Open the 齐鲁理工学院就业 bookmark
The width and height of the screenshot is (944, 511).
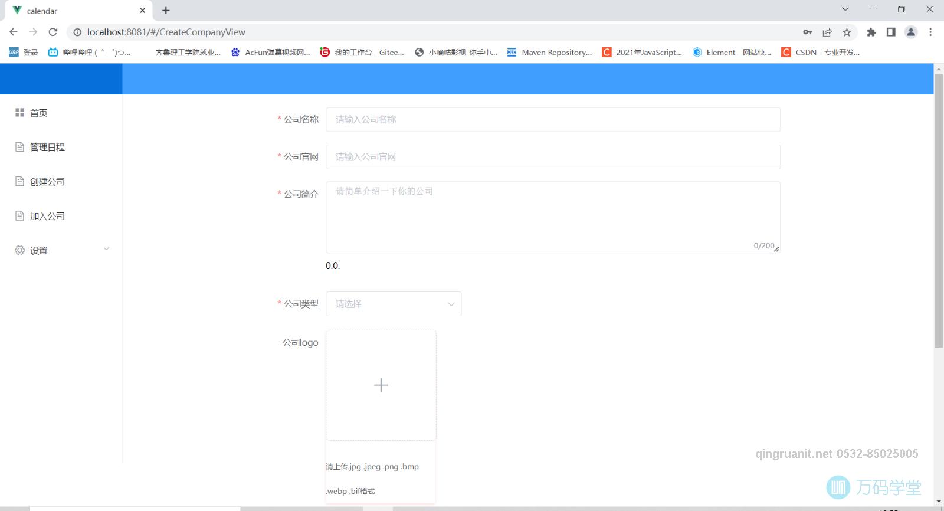[x=188, y=52]
